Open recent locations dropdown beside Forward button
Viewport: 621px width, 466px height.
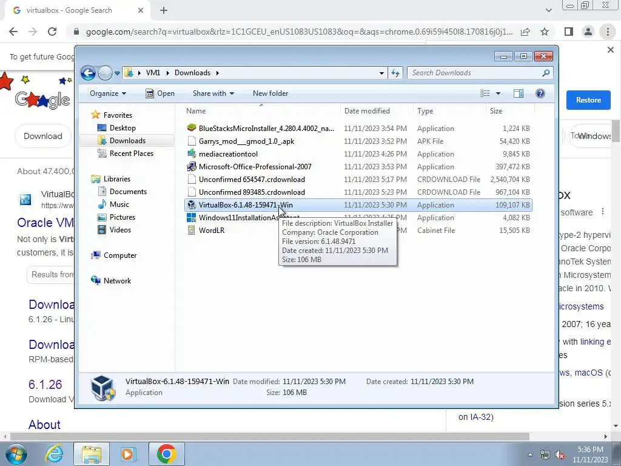click(x=117, y=73)
